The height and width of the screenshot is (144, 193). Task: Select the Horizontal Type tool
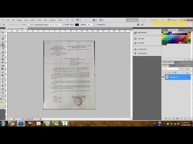coord(3,82)
